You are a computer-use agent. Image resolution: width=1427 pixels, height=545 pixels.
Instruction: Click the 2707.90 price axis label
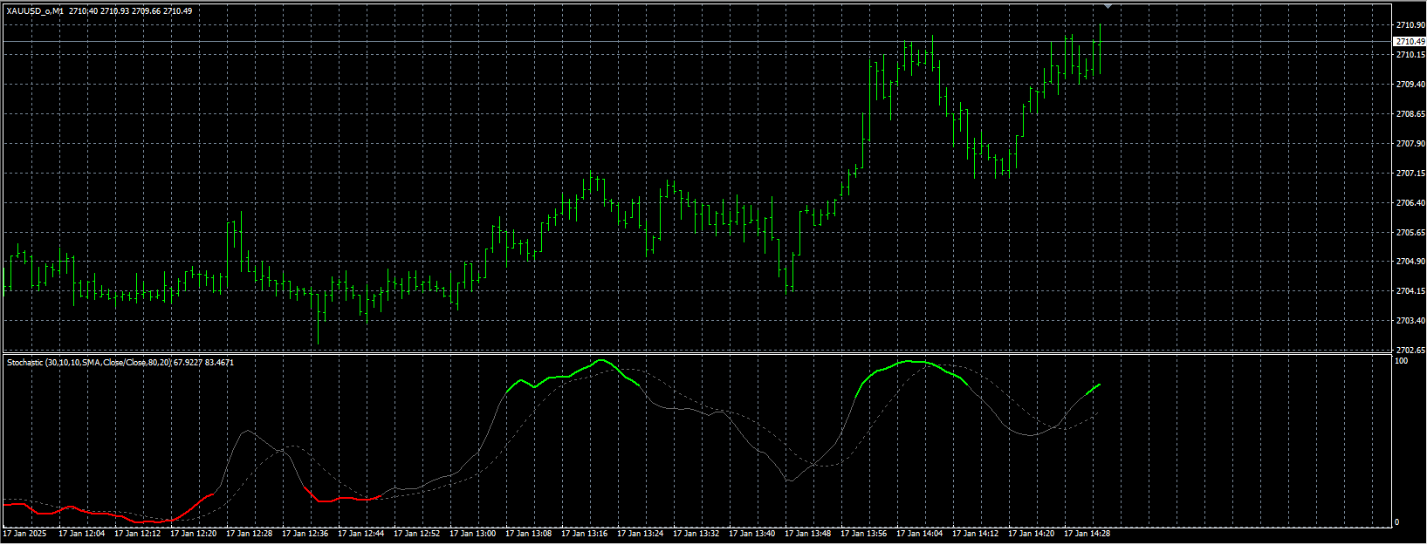click(1410, 144)
